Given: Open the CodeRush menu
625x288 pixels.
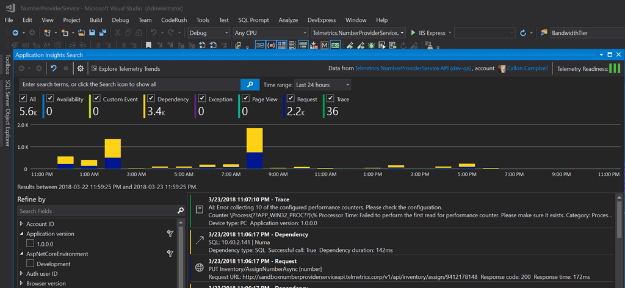Looking at the screenshot, I should pyautogui.click(x=174, y=20).
